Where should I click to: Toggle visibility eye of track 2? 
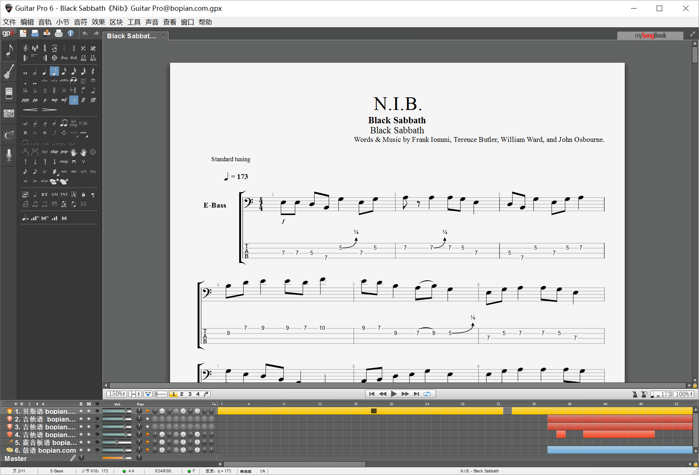point(97,419)
